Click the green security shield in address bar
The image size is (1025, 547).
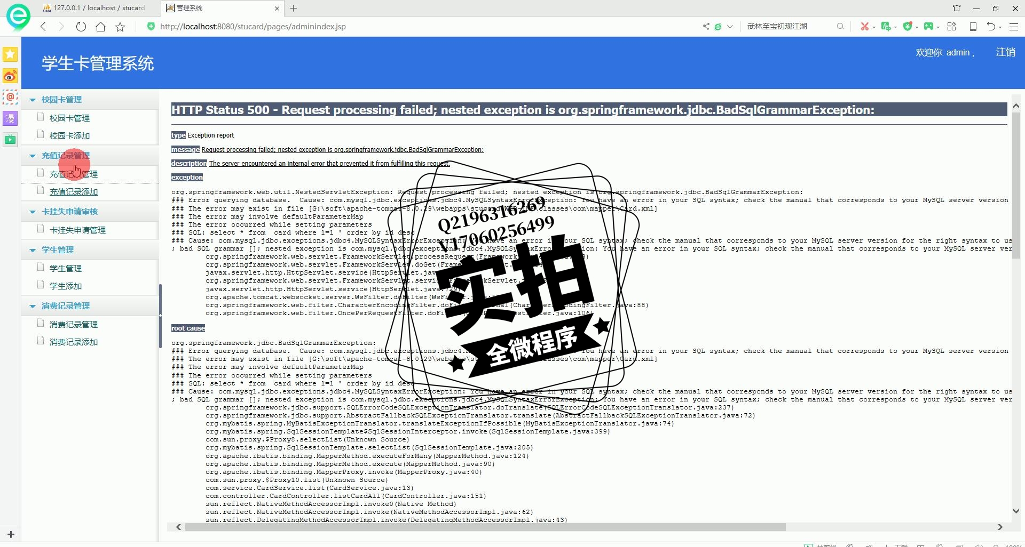[151, 26]
